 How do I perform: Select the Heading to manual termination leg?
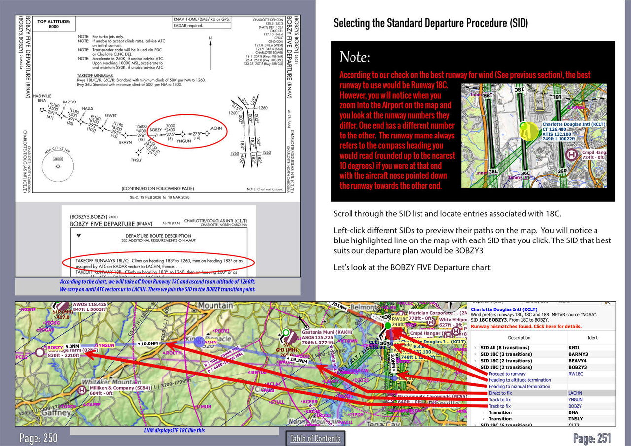tap(519, 386)
